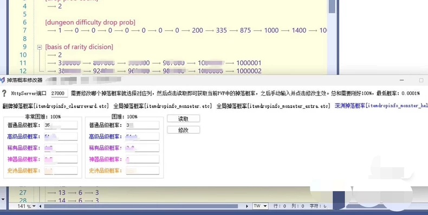Click the question mark help icon
428x215 pixels.
(4, 93)
